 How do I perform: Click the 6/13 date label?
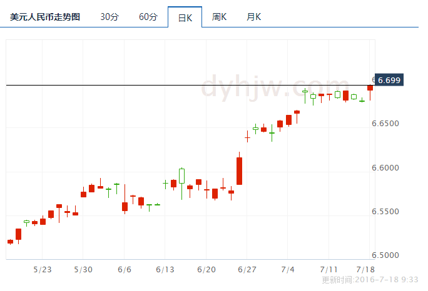(x=165, y=270)
